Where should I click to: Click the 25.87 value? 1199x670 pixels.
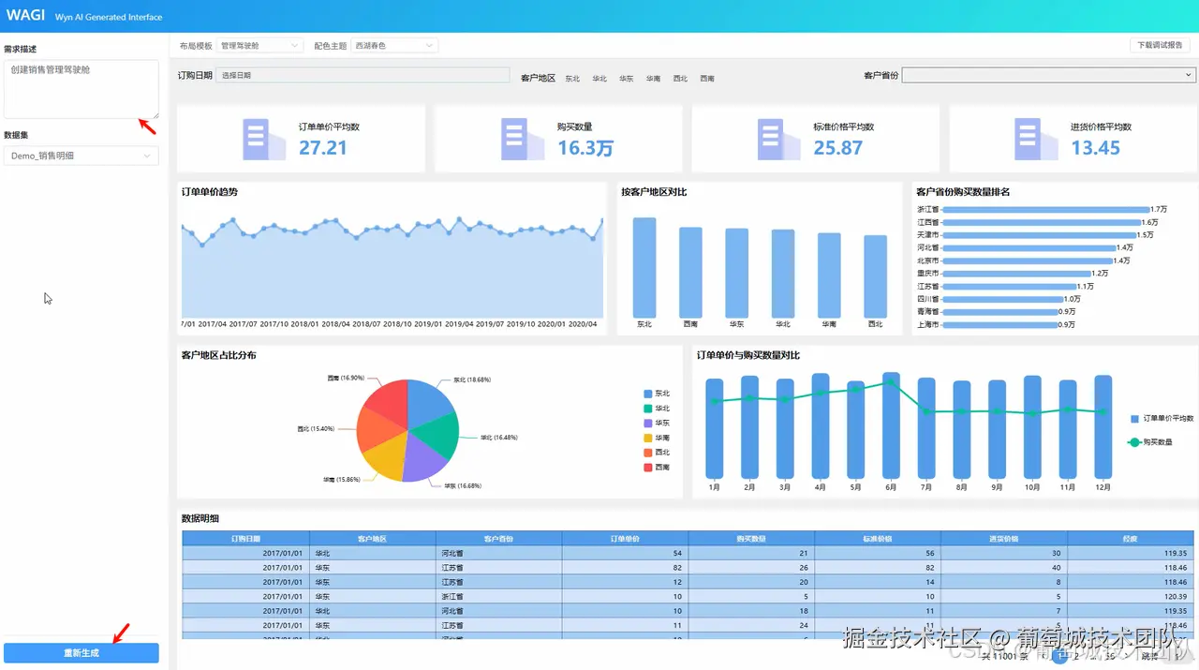point(838,148)
